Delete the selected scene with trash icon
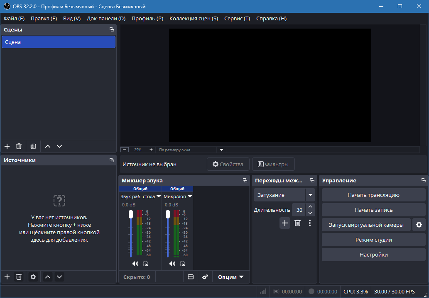 tap(19, 146)
